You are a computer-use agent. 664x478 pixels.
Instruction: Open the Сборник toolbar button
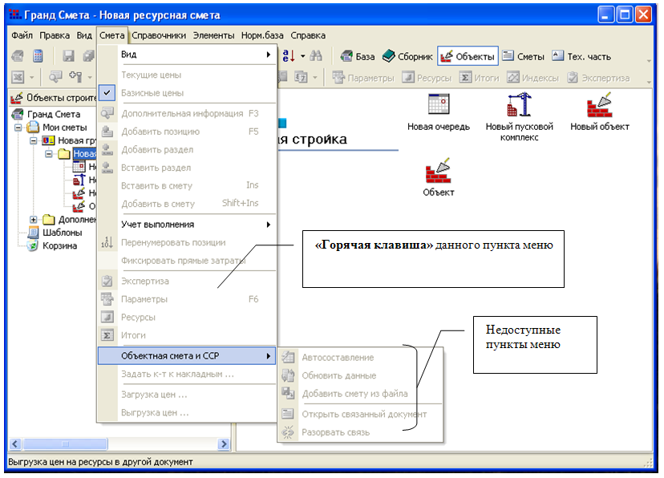point(407,56)
